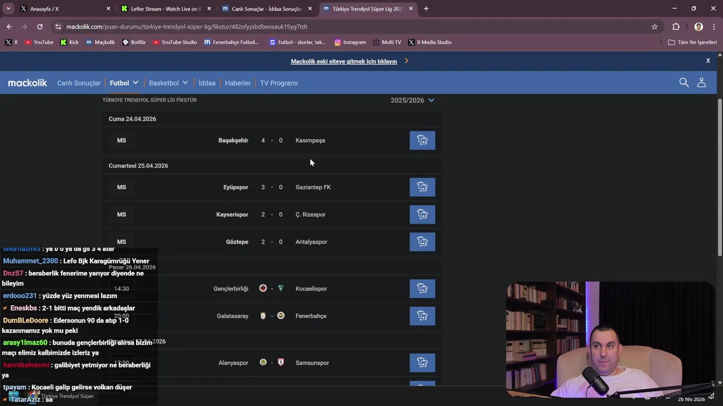The height and width of the screenshot is (406, 723).
Task: View site information icon in address bar
Action: click(x=58, y=27)
